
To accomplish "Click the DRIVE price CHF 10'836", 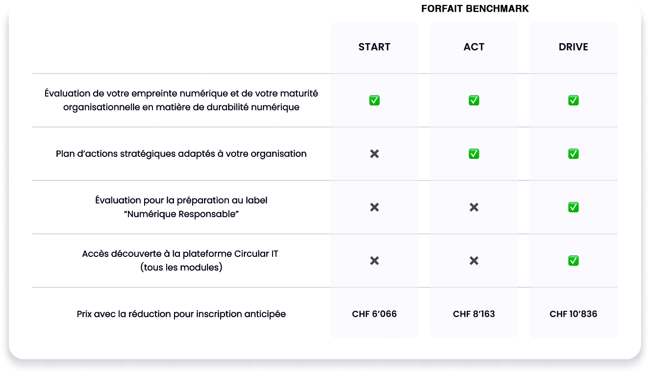I will pos(574,314).
